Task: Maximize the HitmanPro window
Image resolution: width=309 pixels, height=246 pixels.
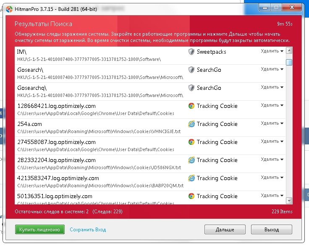Action: pyautogui.click(x=276, y=8)
